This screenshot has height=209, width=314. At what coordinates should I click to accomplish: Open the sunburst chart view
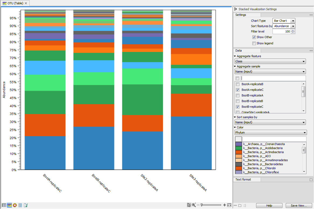tap(15, 205)
